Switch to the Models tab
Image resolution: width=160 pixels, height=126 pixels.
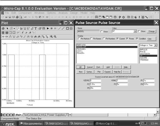(34, 115)
